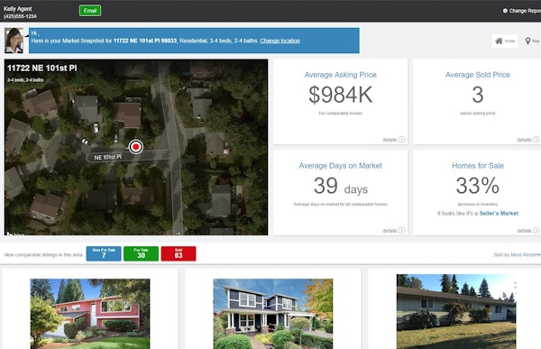The height and width of the screenshot is (349, 541).
Task: Click Kelly Agent's profile photo
Action: point(14,41)
